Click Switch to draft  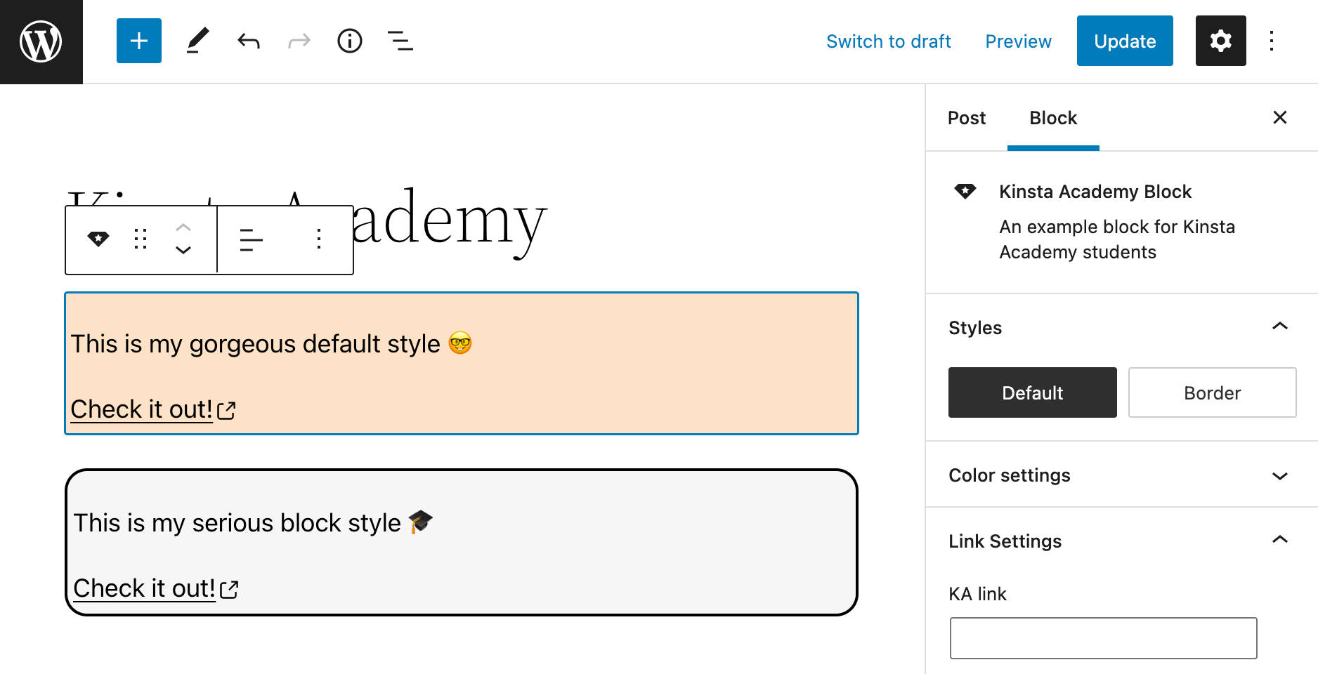[x=888, y=41]
